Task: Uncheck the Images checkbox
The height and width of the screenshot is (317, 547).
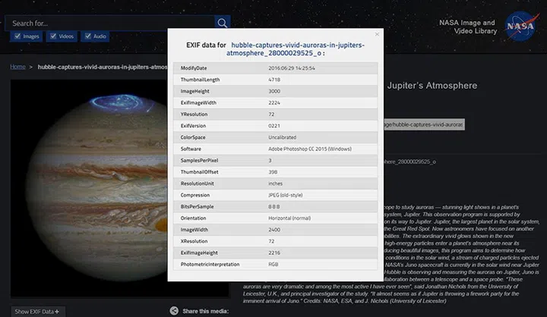Action: click(17, 36)
